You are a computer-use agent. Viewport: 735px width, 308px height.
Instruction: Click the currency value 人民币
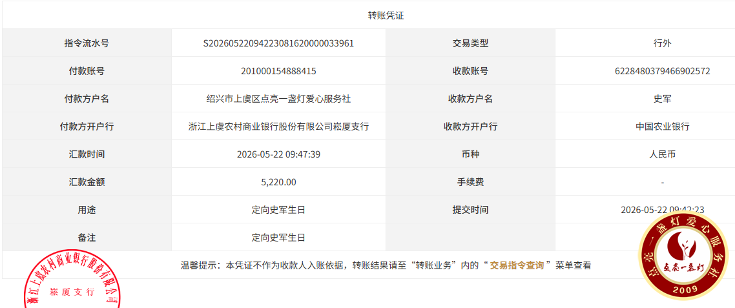[x=663, y=154]
